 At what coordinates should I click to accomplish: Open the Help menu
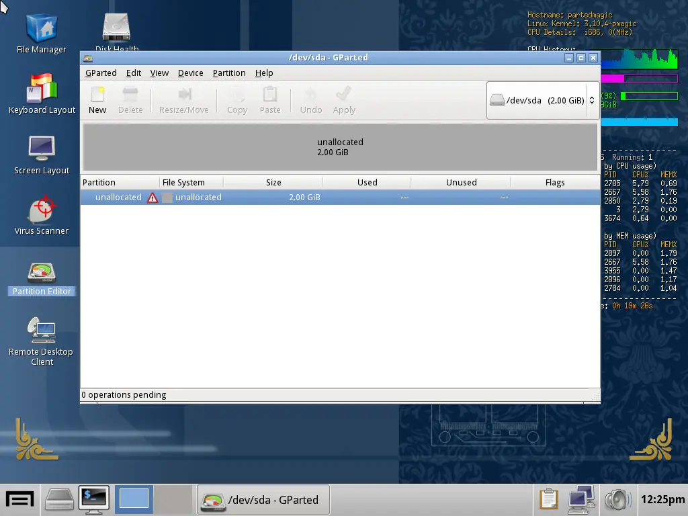tap(264, 73)
